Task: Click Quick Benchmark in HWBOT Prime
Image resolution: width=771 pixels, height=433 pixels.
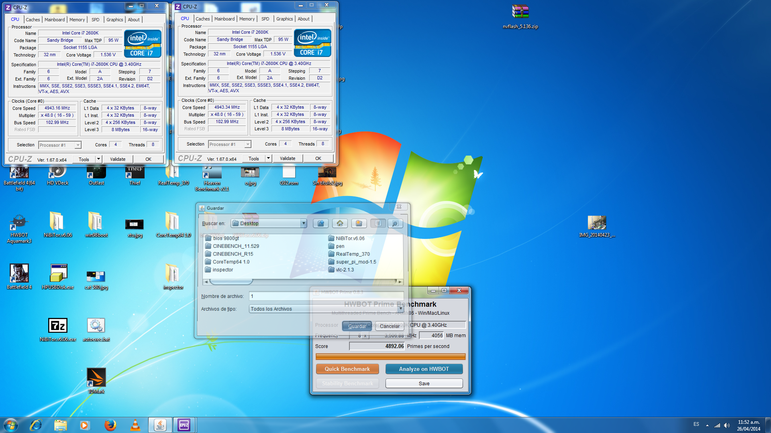Action: (347, 369)
